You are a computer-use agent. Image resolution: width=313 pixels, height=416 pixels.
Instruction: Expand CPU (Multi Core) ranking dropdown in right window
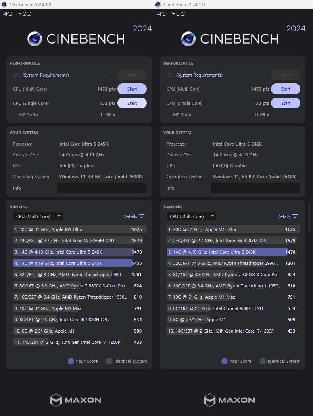tap(192, 216)
